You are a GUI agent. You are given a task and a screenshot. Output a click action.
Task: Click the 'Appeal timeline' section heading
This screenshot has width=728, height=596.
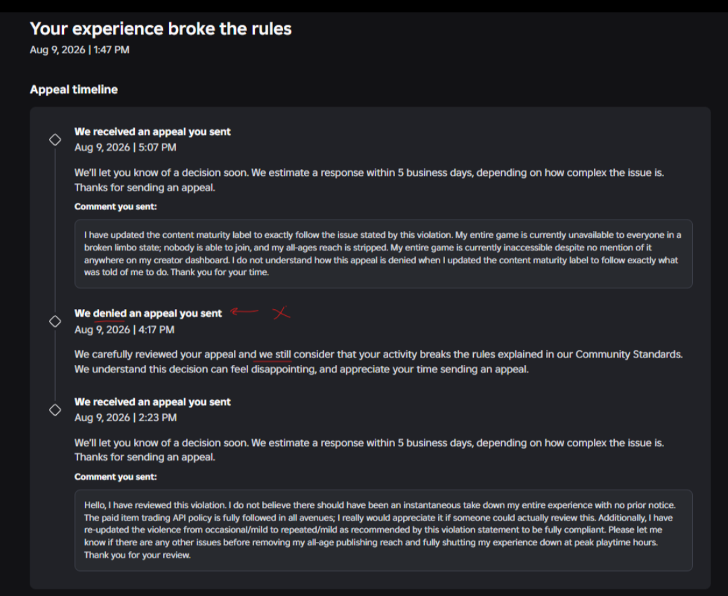click(x=74, y=90)
